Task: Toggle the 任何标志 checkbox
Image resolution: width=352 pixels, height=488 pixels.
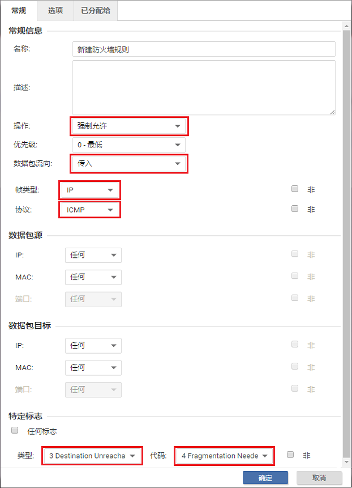Action: [x=15, y=431]
